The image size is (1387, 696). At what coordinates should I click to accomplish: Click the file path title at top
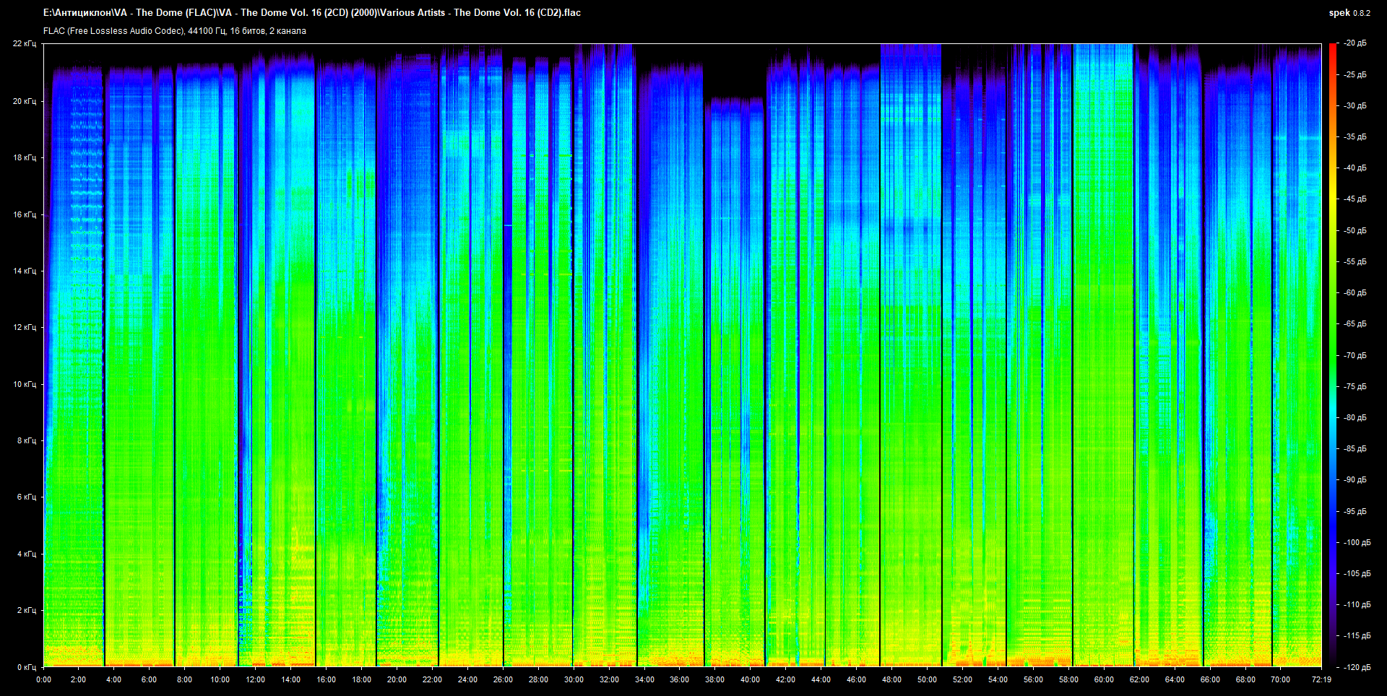(311, 12)
